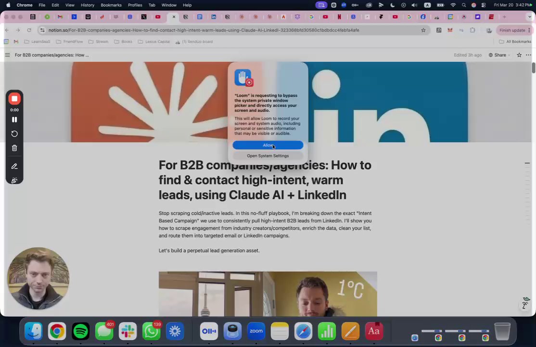
Task: Open Safari from the Dock
Action: 303,331
